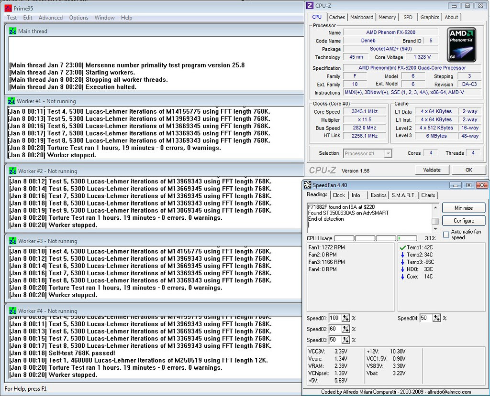Click the Vcore: 1.34V reading
This screenshot has height=396, width=490.
327,359
